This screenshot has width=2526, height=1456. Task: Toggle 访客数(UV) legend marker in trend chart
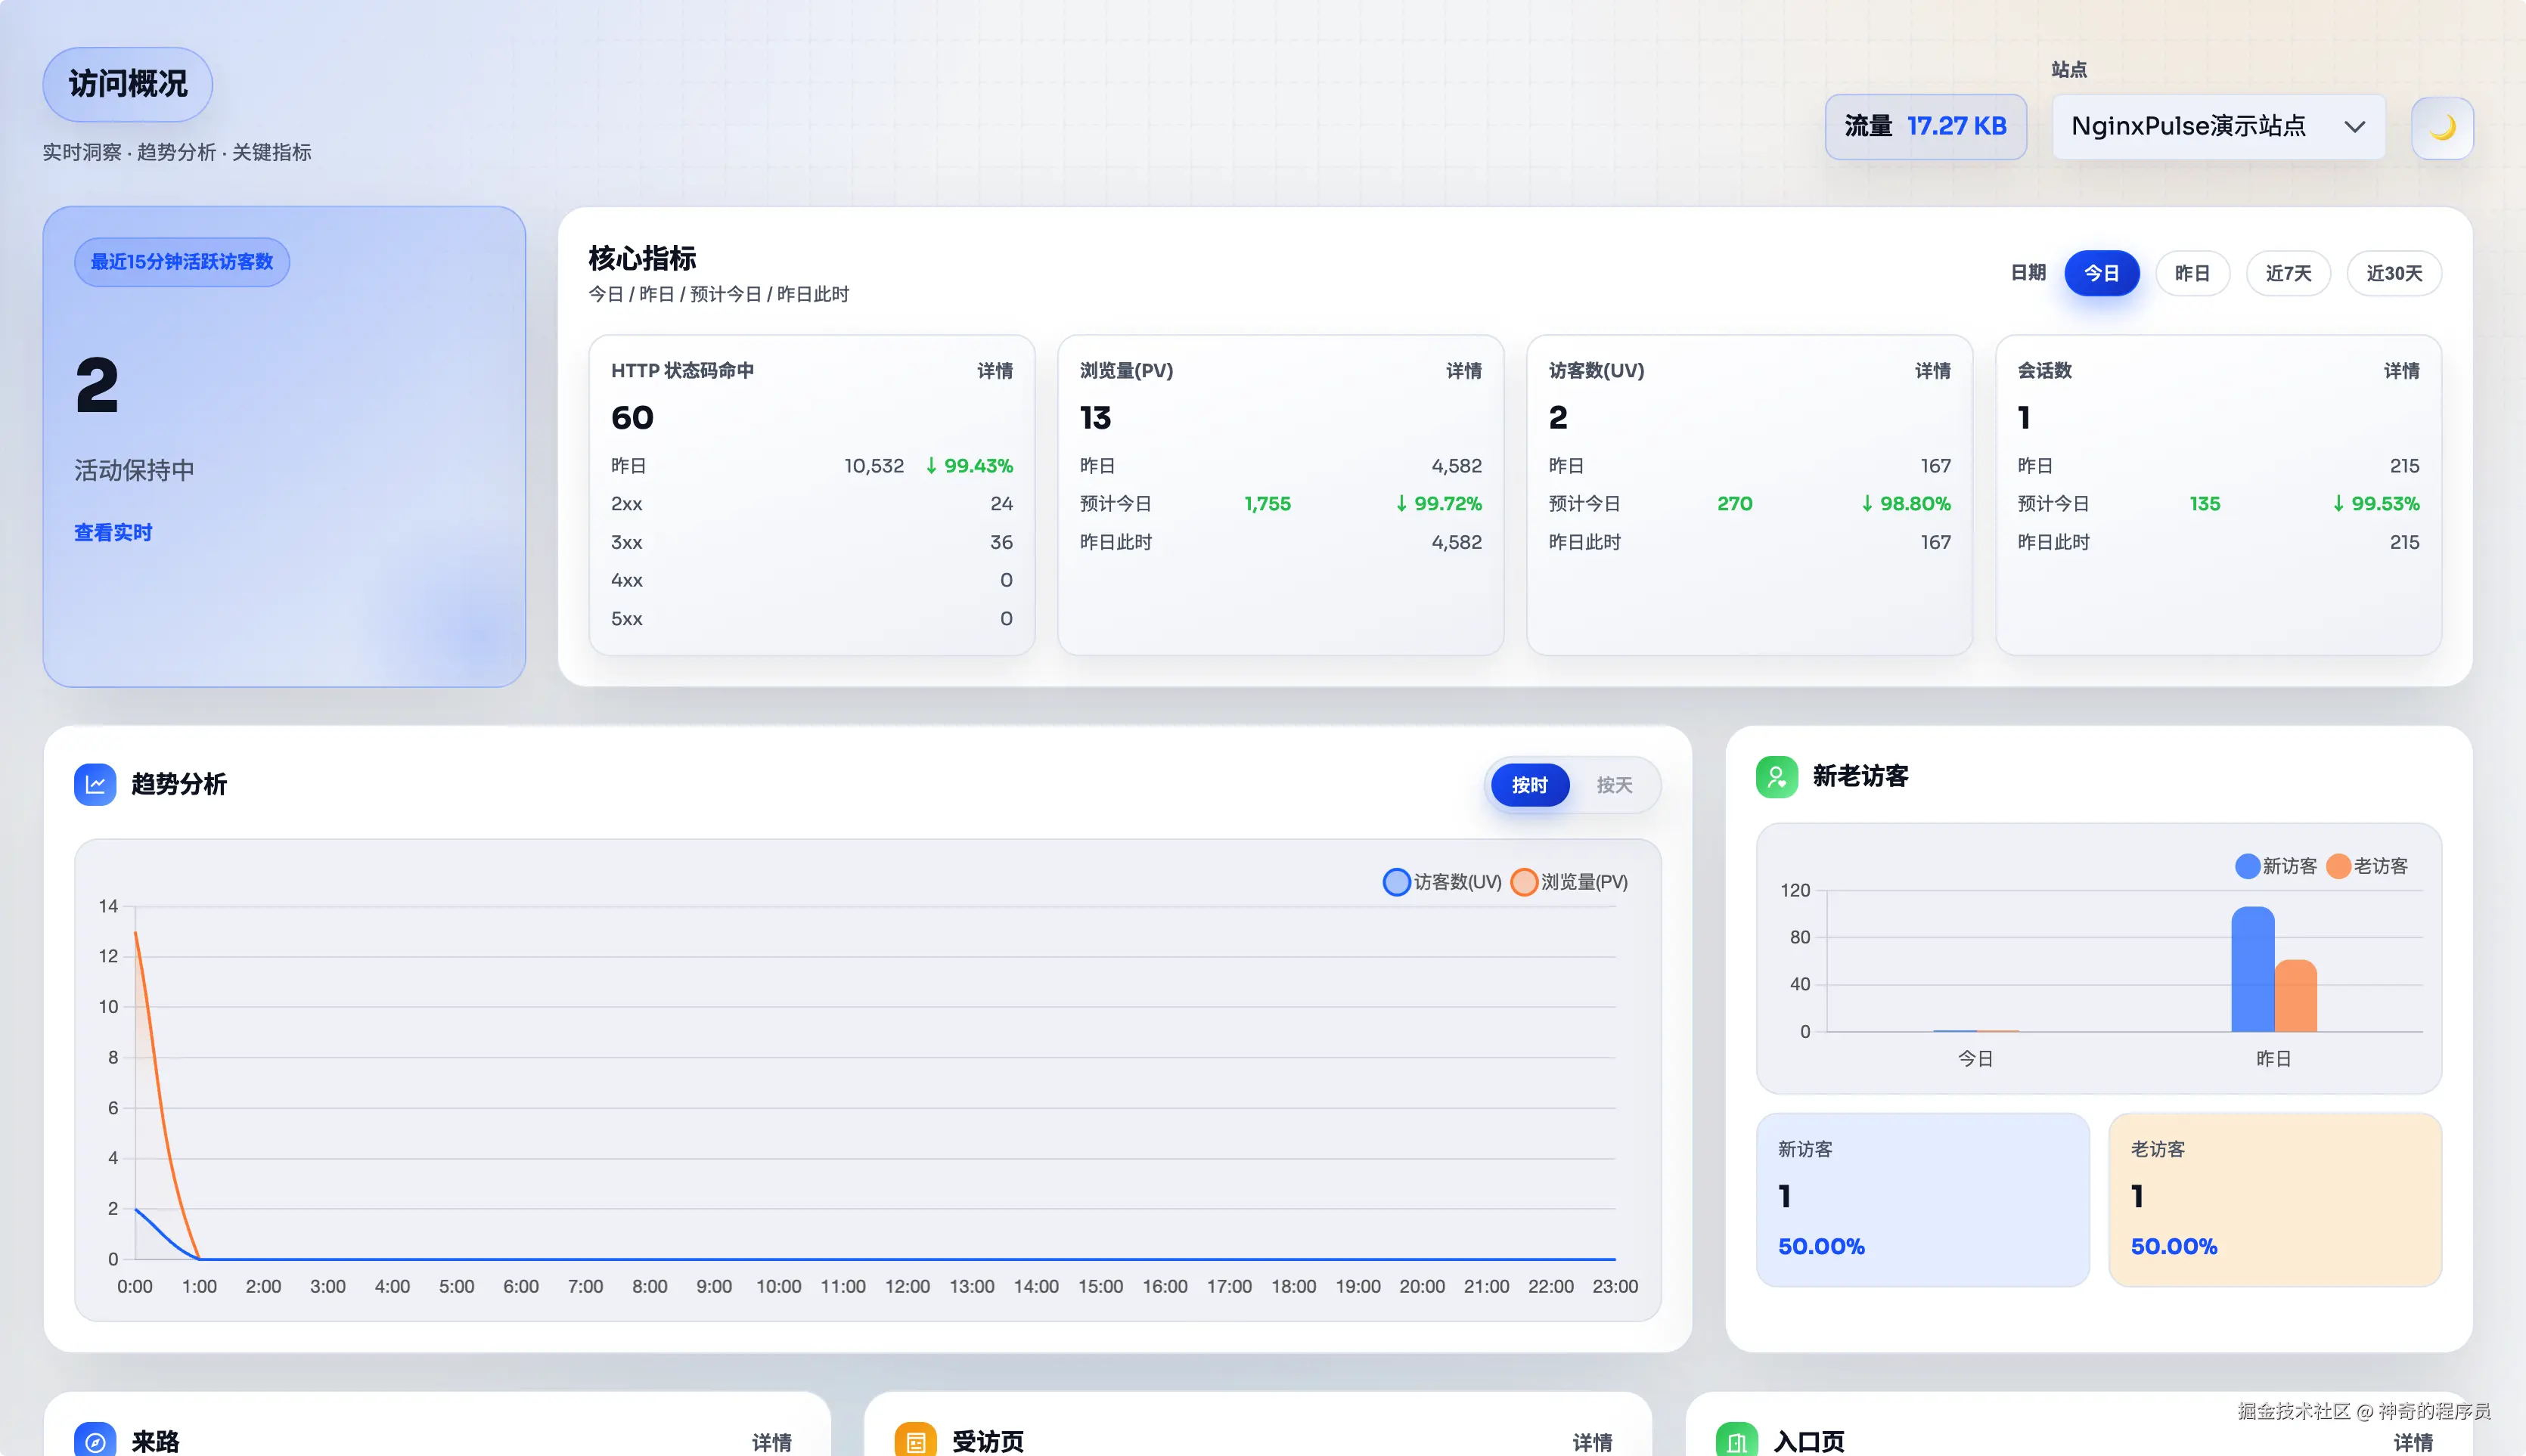coord(1397,882)
